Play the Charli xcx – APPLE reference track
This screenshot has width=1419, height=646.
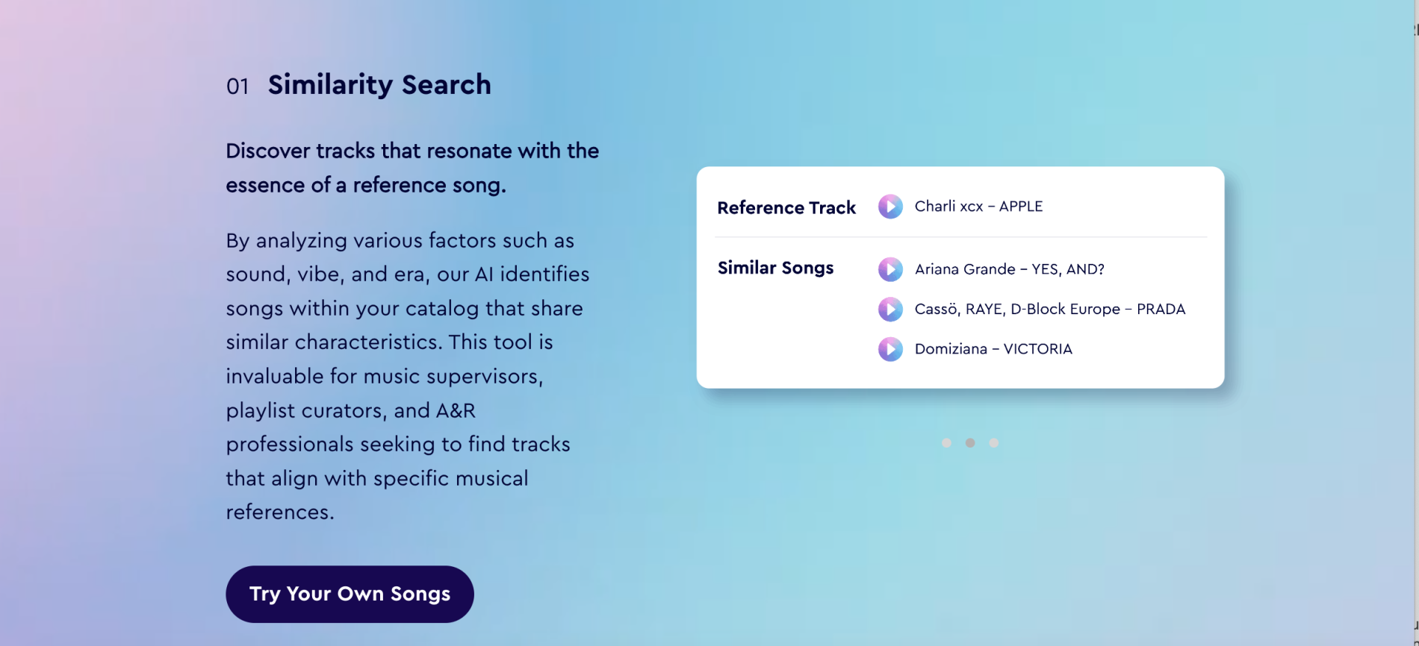point(890,207)
